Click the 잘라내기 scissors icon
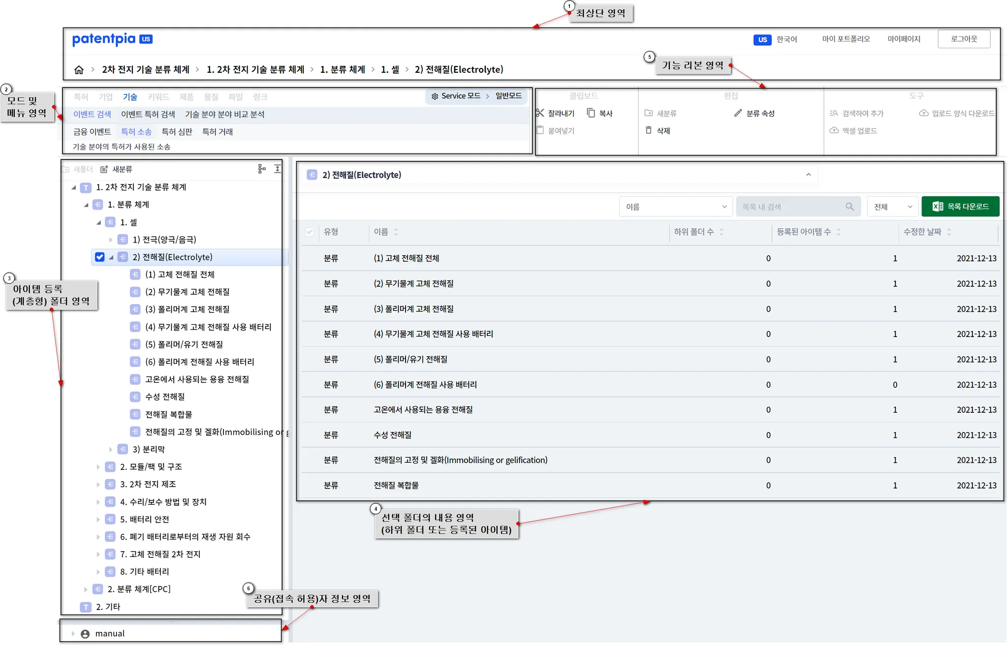The image size is (1008, 646). tap(540, 113)
